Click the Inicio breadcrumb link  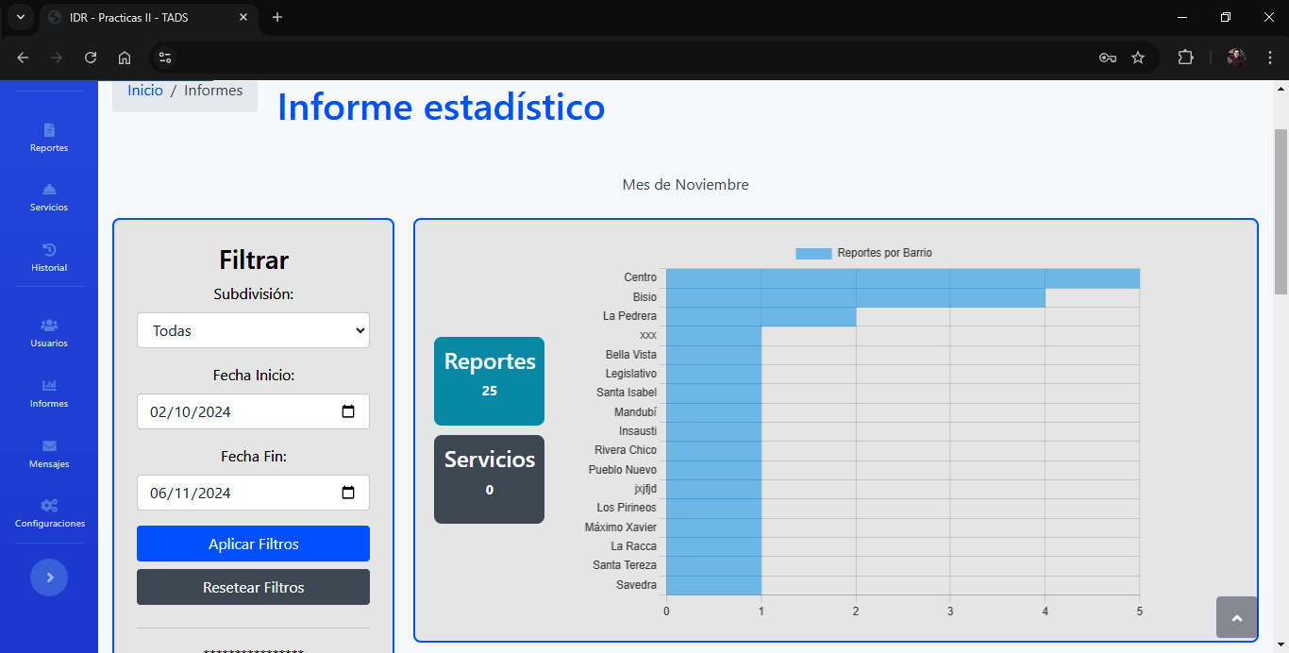click(145, 91)
